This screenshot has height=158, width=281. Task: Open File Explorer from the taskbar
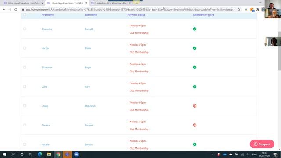point(49,154)
